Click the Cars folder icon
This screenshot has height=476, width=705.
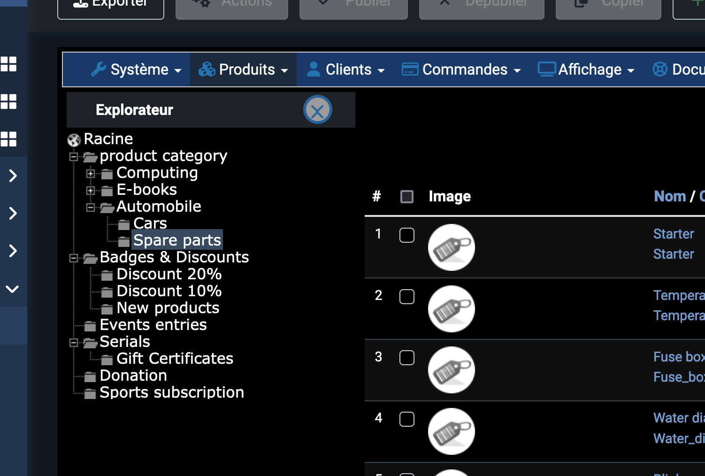(124, 225)
